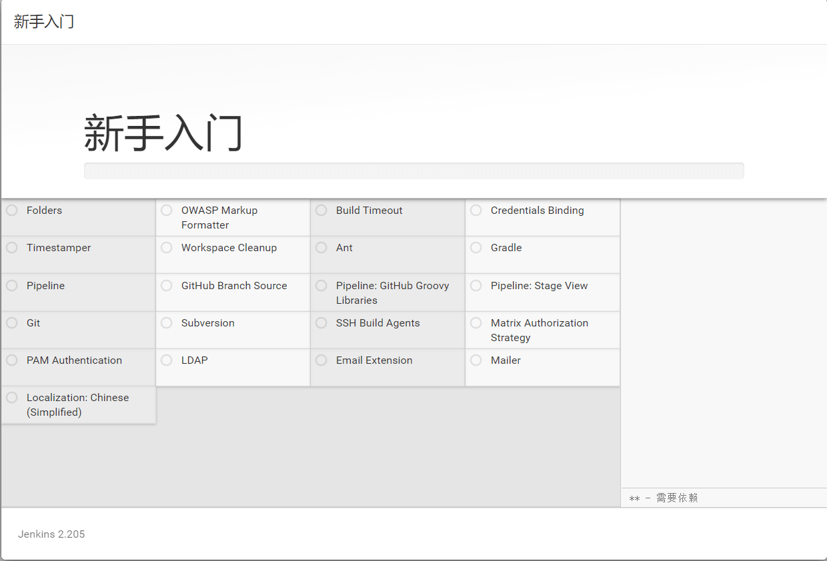This screenshot has height=561, width=827.
Task: Select the Folders plugin radio circle
Action: (x=12, y=211)
